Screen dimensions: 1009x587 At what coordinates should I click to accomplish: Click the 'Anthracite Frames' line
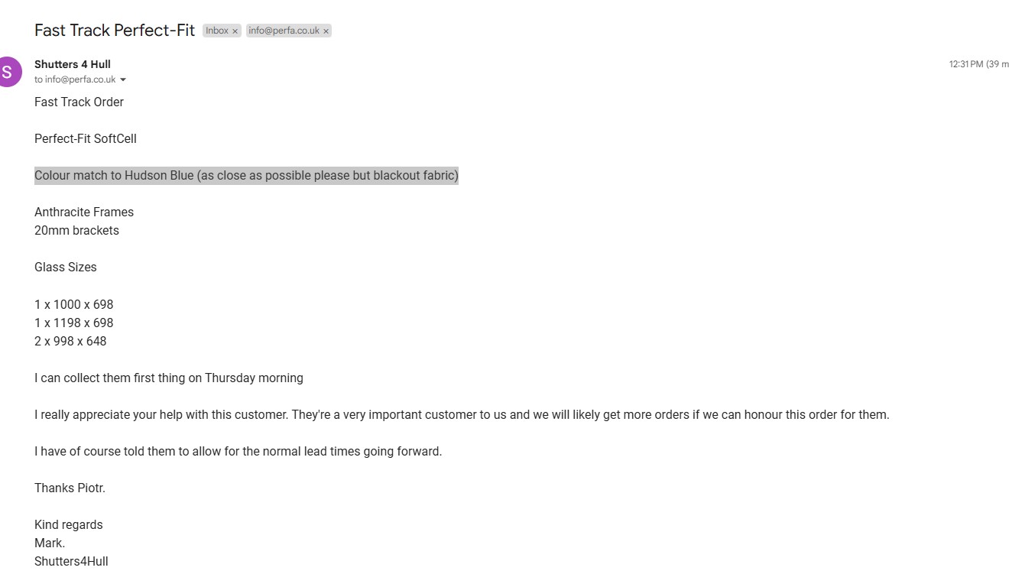coord(84,212)
